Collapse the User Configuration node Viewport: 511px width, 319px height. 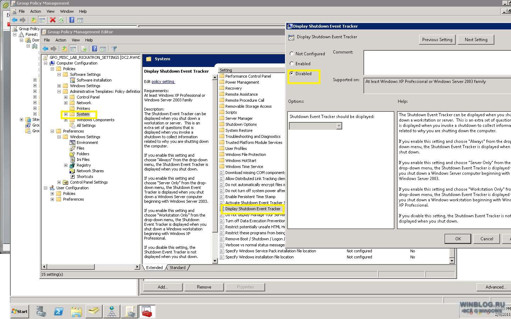(45, 188)
